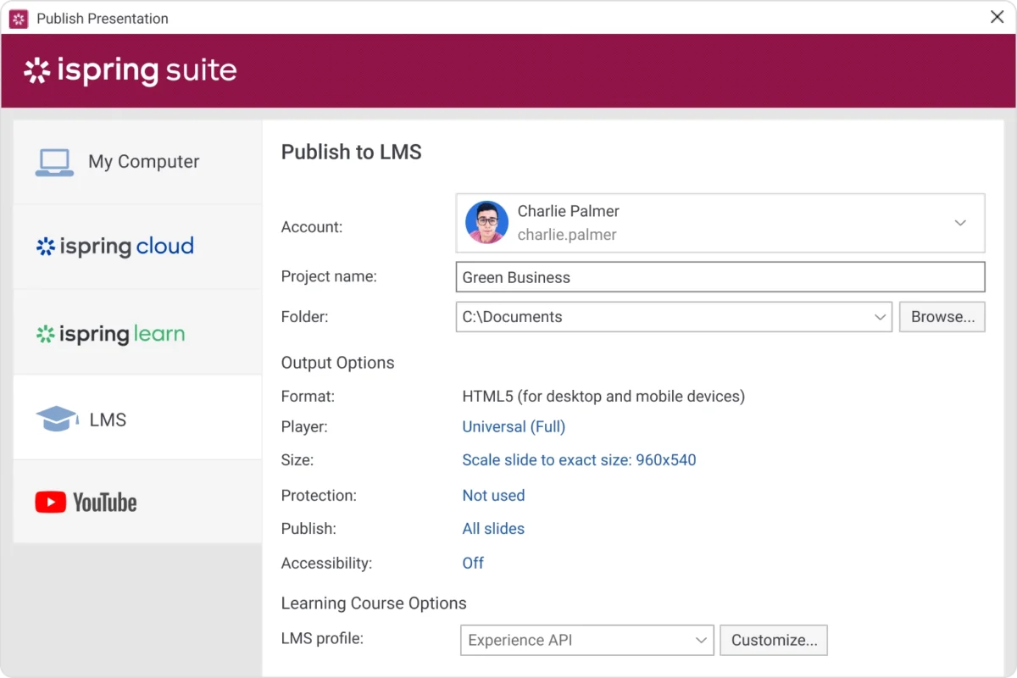Open the Publish All slides link
1017x678 pixels.
coord(493,528)
